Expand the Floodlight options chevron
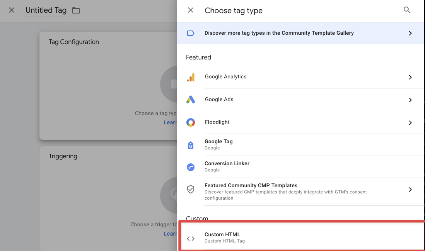425x251 pixels. 410,122
